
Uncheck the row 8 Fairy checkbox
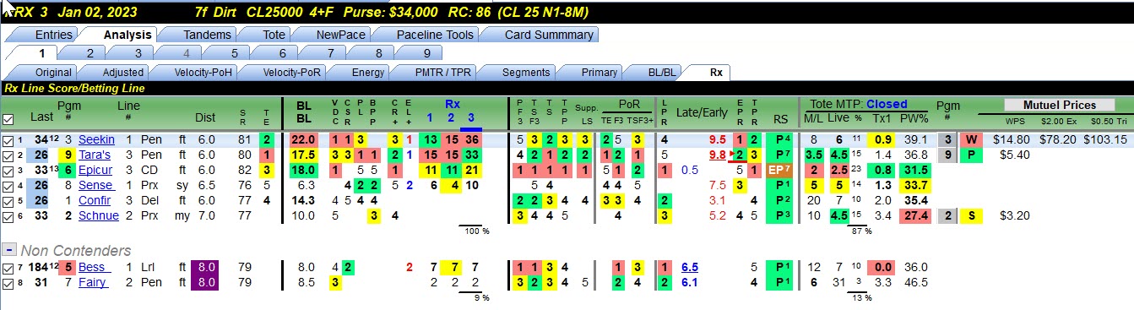(8, 283)
